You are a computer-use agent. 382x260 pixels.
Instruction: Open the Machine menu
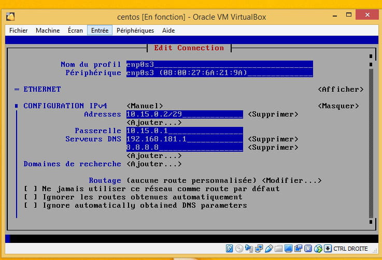point(48,31)
